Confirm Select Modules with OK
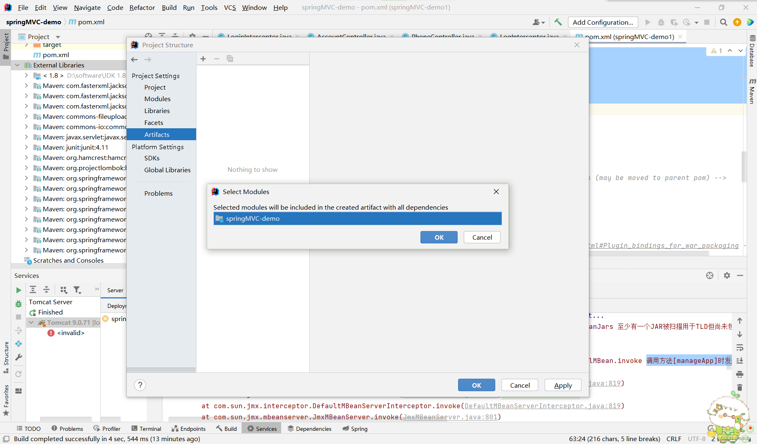This screenshot has height=444, width=757. coord(439,237)
